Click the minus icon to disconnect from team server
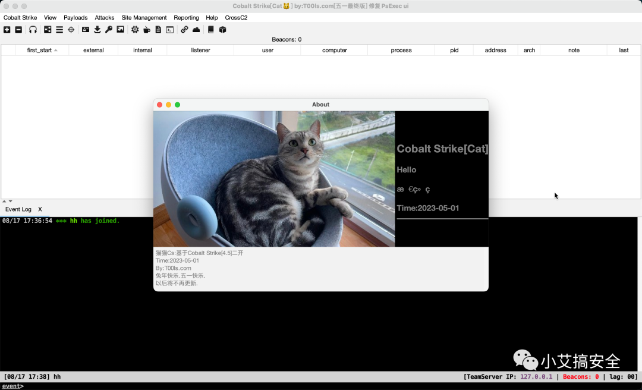 pos(18,30)
